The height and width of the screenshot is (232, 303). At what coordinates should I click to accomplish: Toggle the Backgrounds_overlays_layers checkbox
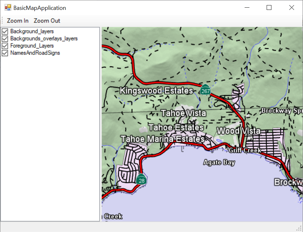coord(5,39)
